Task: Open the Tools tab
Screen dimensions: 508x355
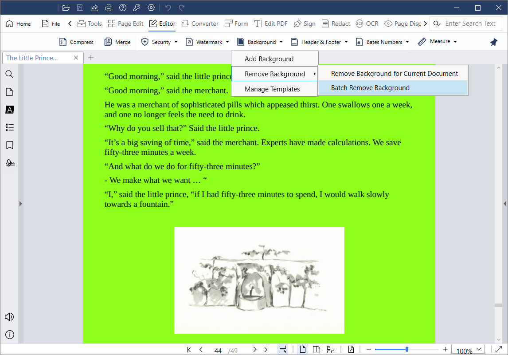Action: click(x=90, y=24)
